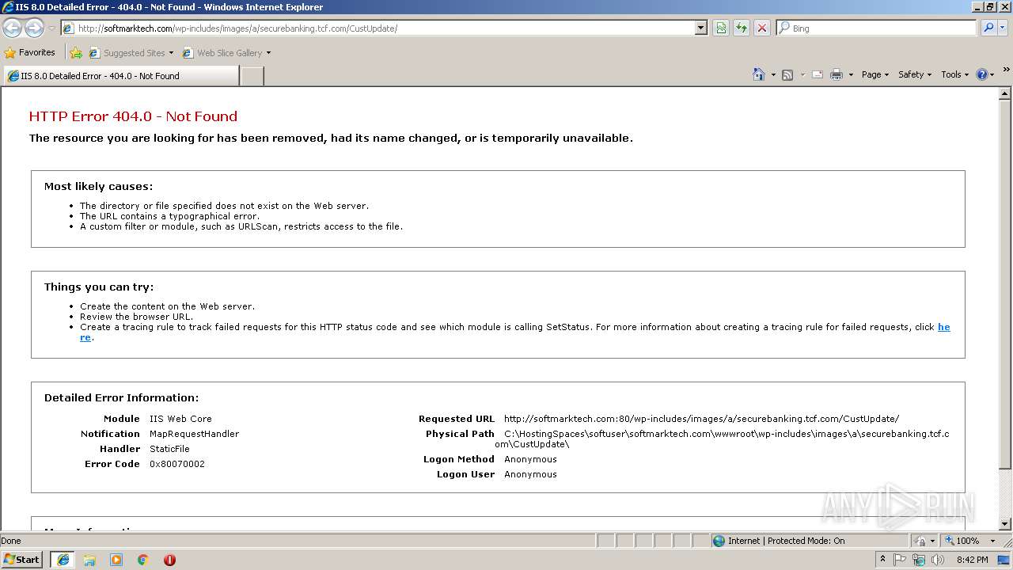Screen dimensions: 1013x570
Task: Click the 'StaticFile' handler value
Action: tap(169, 449)
